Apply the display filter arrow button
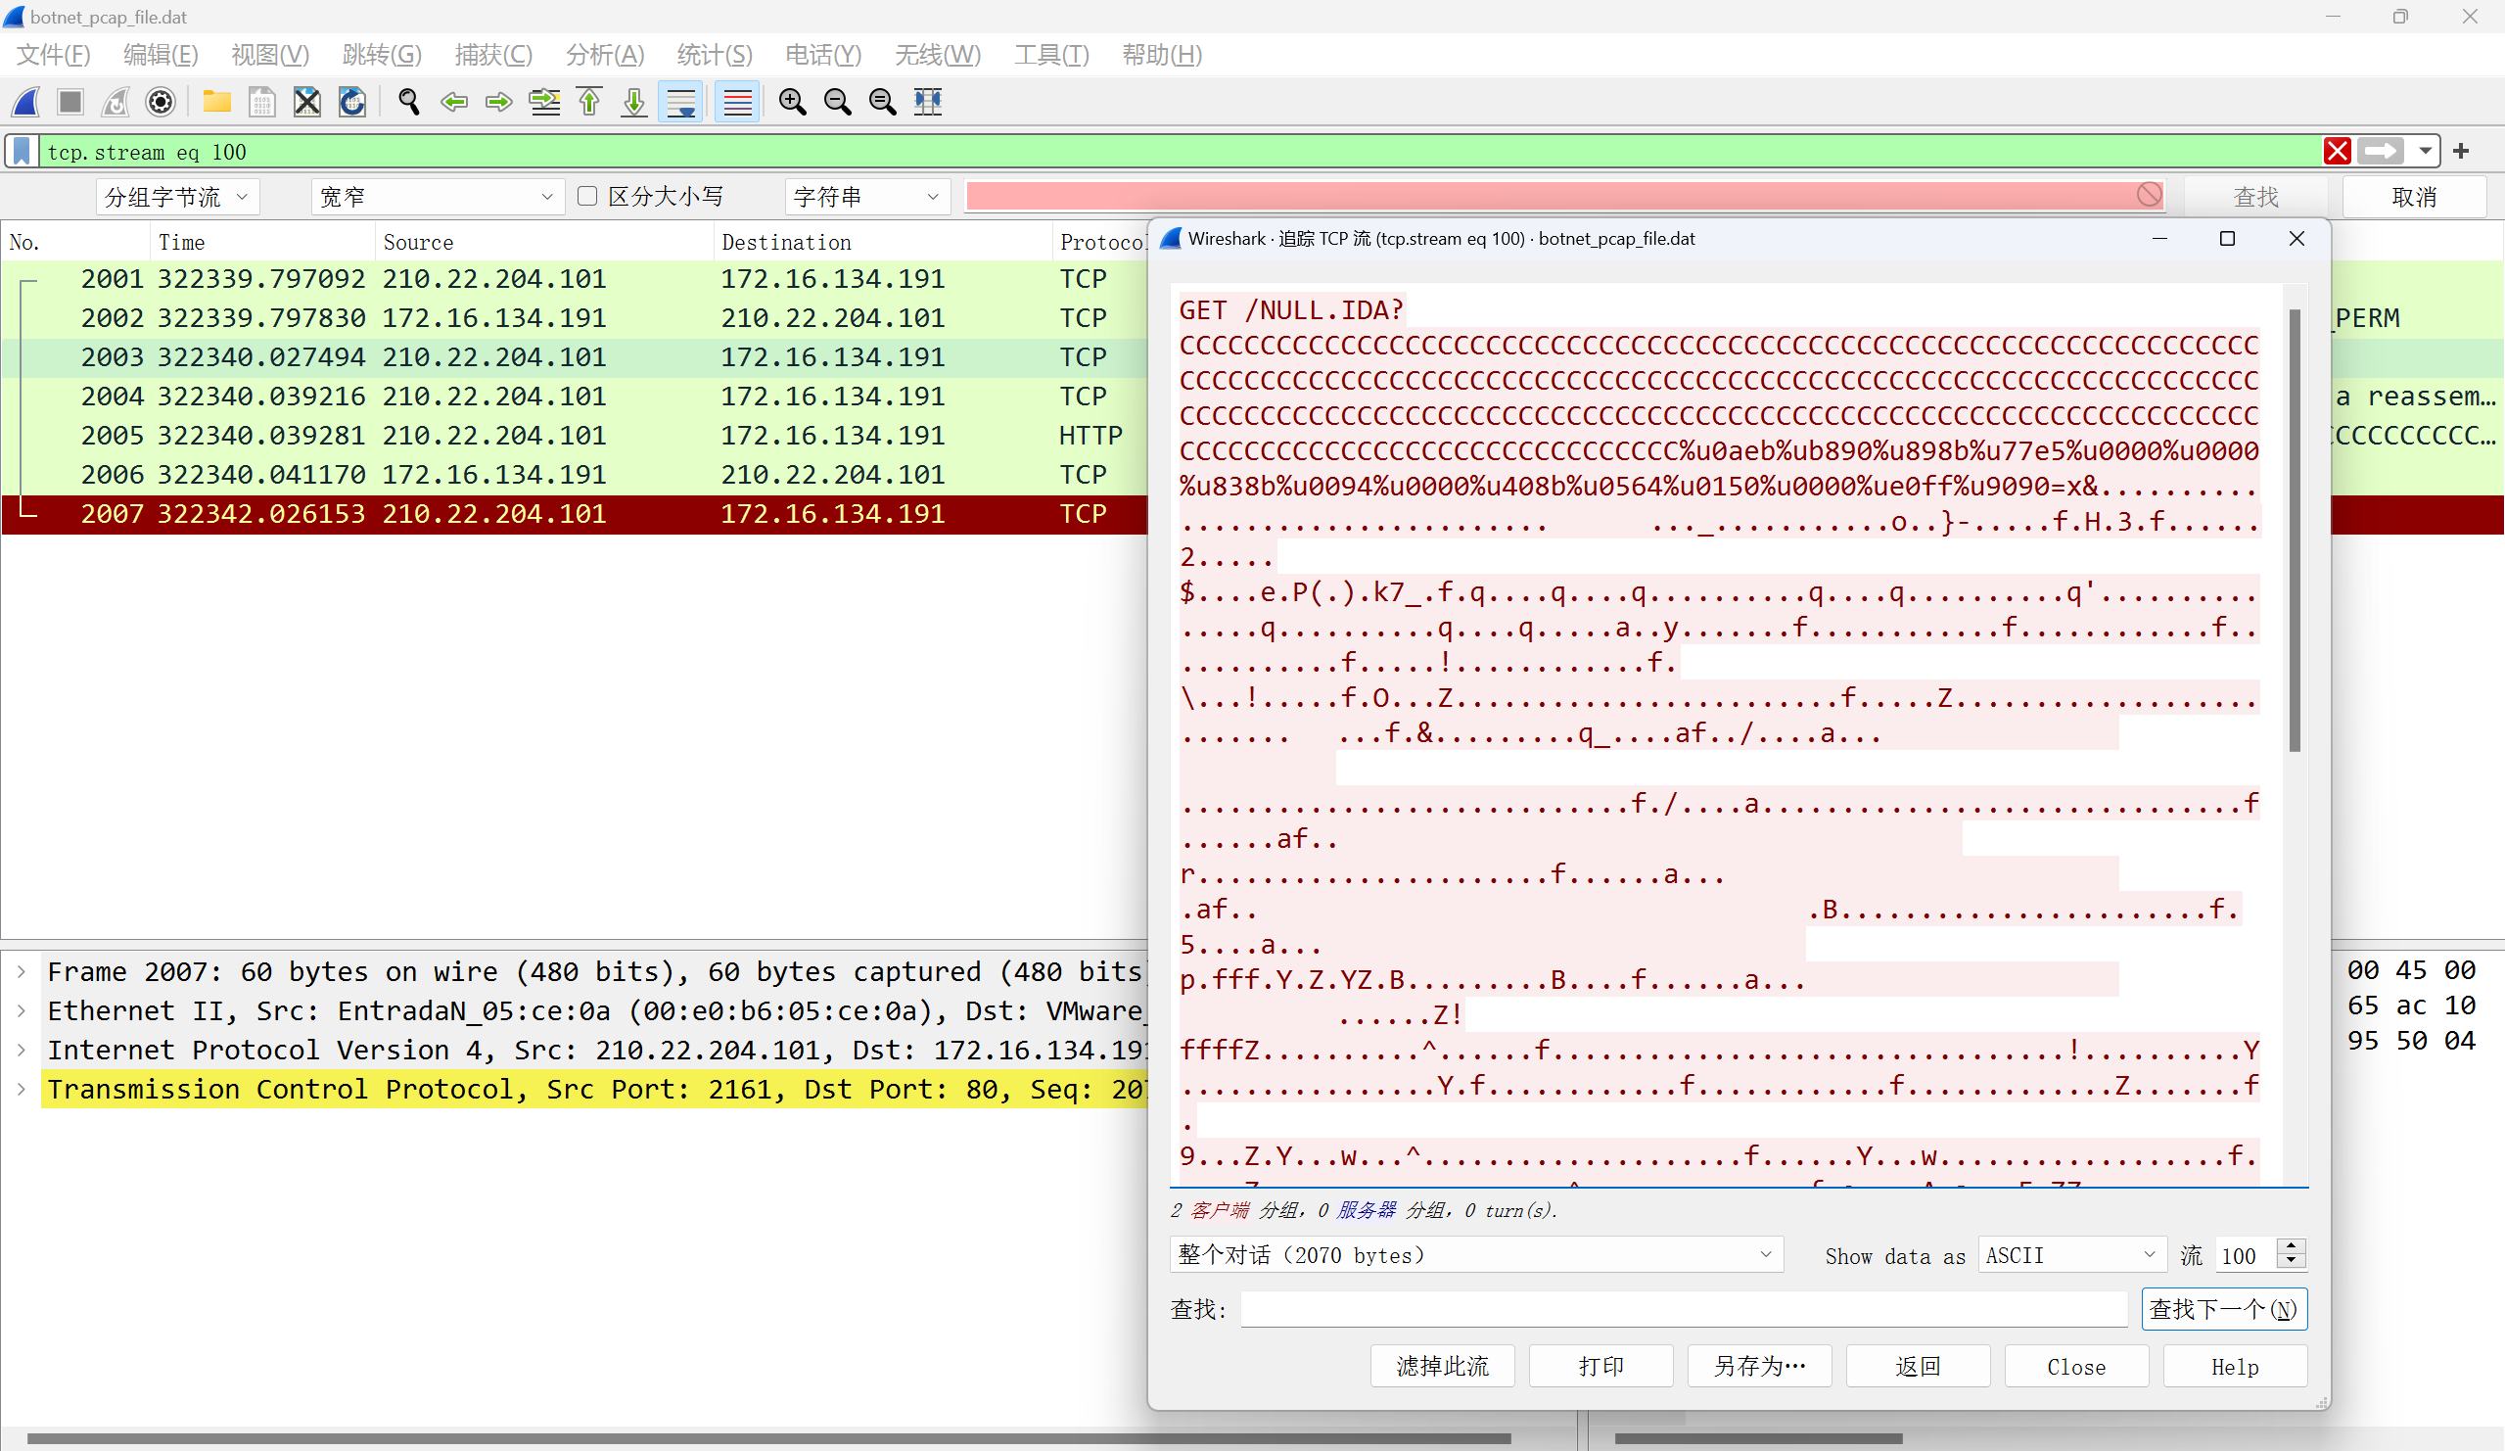The image size is (2505, 1451). coord(2380,151)
